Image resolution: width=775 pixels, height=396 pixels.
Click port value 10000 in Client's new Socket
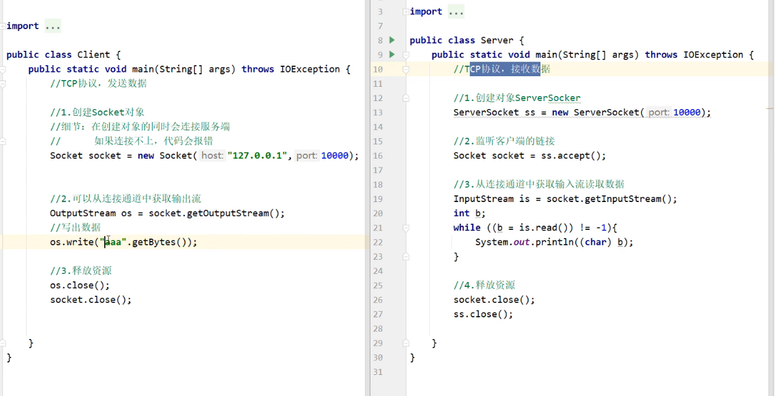[334, 156]
